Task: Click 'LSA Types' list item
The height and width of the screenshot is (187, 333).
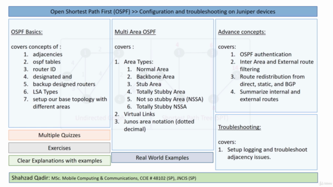Action: [45, 91]
